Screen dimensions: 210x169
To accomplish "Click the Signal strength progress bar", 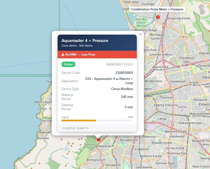I will 97,120.
